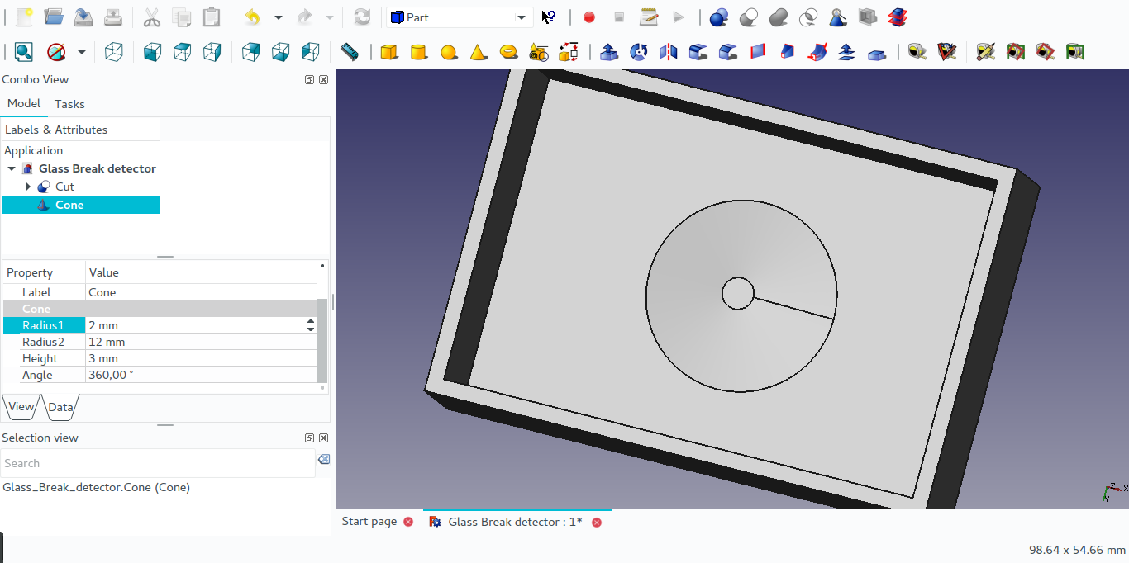Viewport: 1129px width, 563px height.
Task: Expand the Cut tree item
Action: [x=29, y=187]
